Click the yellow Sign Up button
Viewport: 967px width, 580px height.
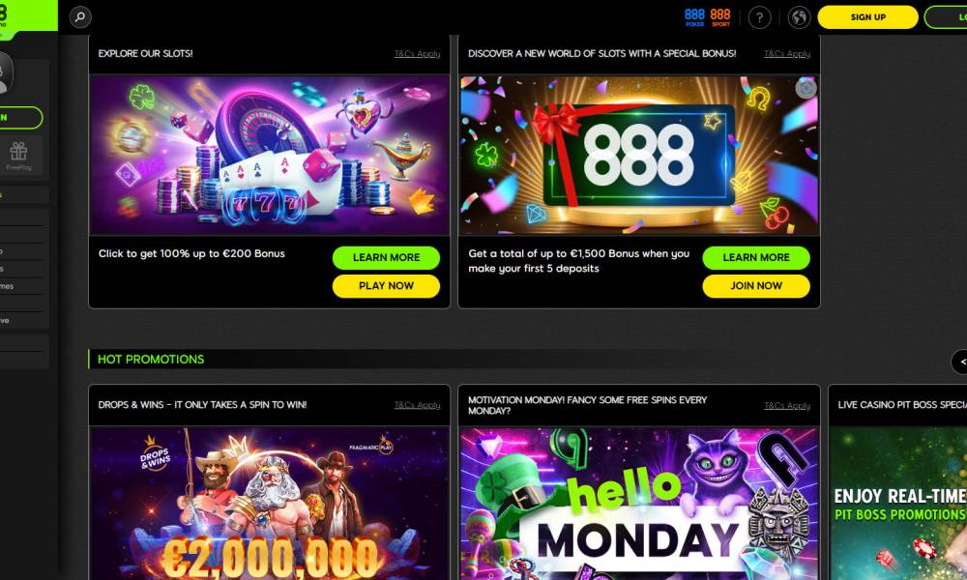[x=867, y=17]
